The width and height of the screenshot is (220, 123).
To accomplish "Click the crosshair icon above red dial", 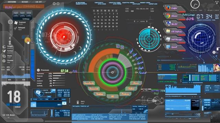I will coord(58,4).
